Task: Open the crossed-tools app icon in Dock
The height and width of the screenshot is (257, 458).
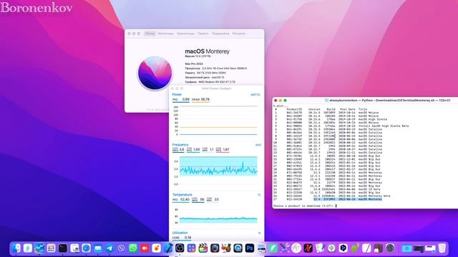Action: pyautogui.click(x=285, y=248)
